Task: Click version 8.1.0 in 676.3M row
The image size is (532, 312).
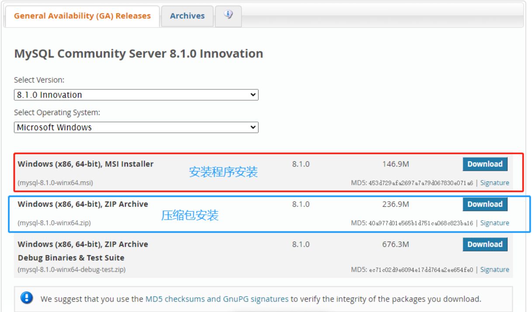Action: pyautogui.click(x=301, y=244)
